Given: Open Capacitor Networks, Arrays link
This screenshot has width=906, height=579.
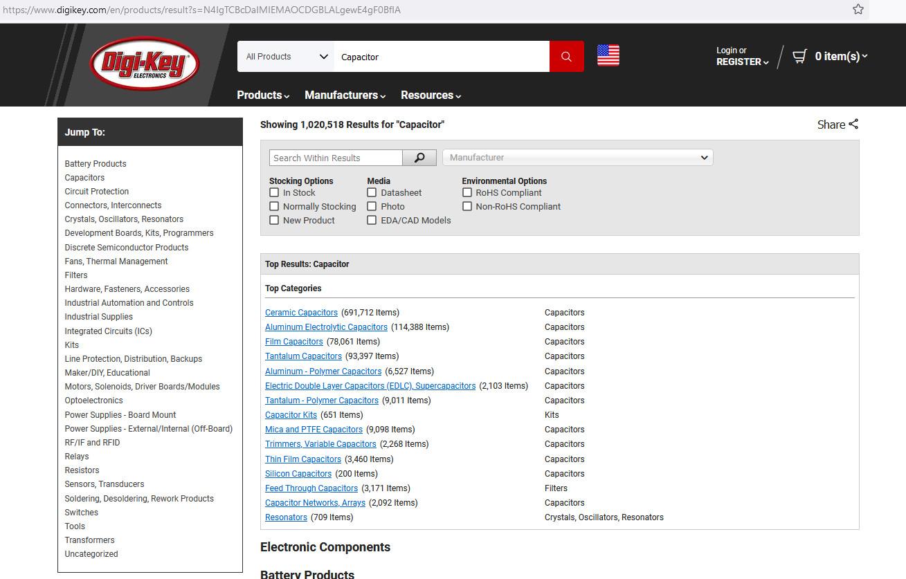Looking at the screenshot, I should point(315,503).
